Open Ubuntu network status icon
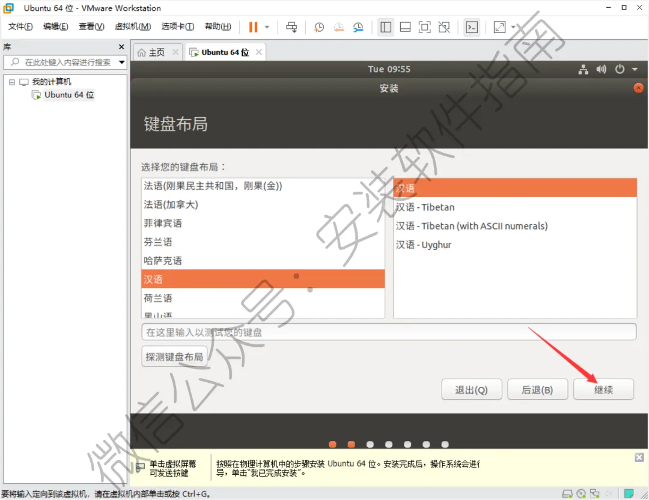Image resolution: width=649 pixels, height=500 pixels. click(x=583, y=69)
